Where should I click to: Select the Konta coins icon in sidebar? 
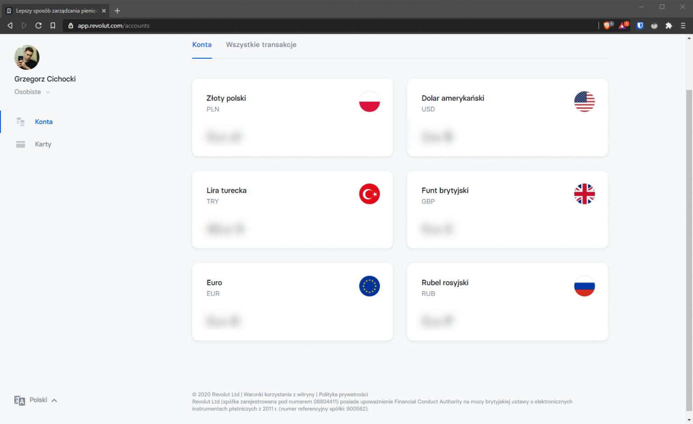tap(20, 121)
